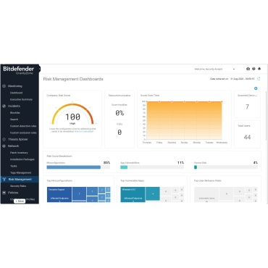Open the Policies menu section

pos(13,193)
